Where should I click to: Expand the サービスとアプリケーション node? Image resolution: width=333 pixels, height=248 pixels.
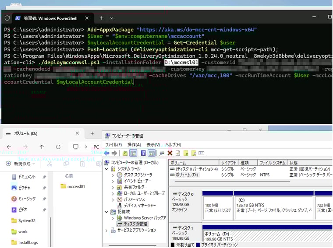point(106,231)
